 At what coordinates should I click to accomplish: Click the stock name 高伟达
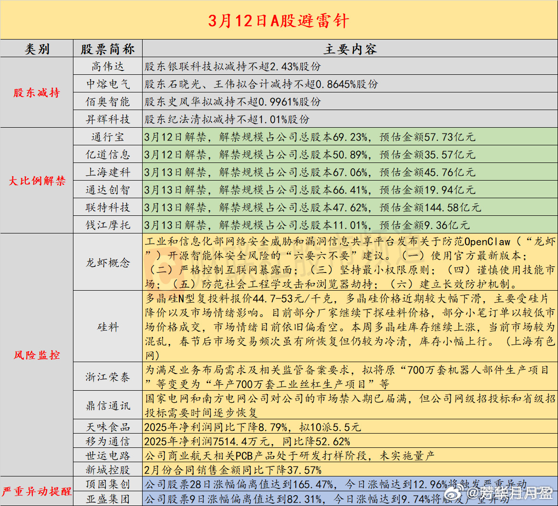(107, 67)
